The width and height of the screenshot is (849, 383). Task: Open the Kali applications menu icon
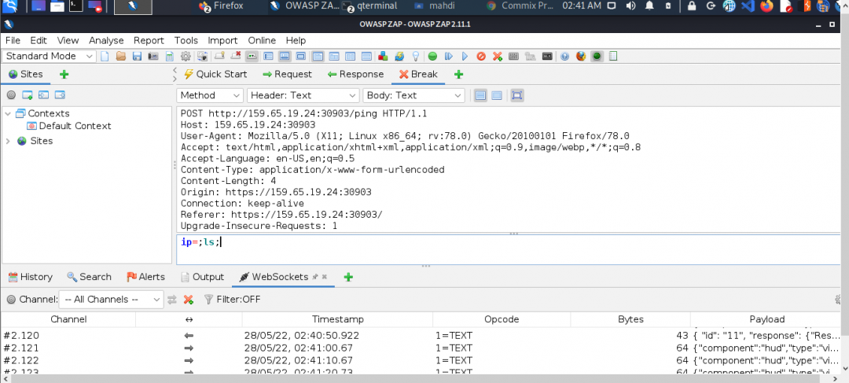coord(11,6)
